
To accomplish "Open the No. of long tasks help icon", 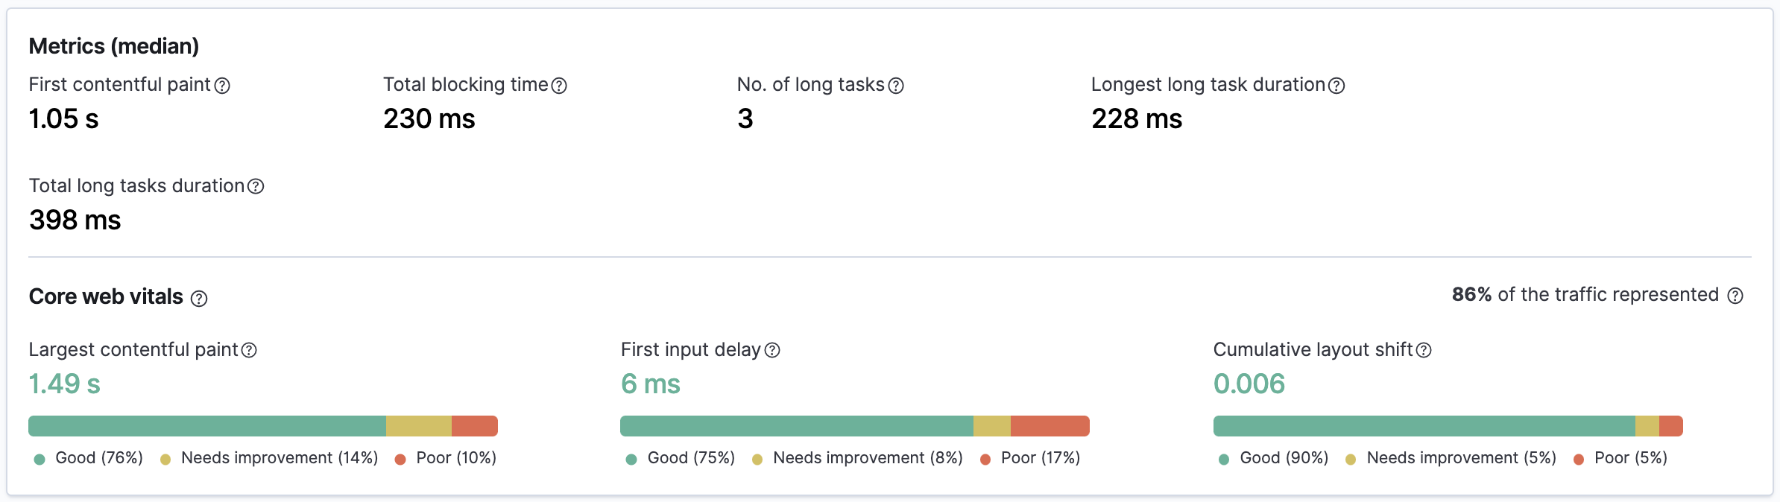I will (x=897, y=85).
